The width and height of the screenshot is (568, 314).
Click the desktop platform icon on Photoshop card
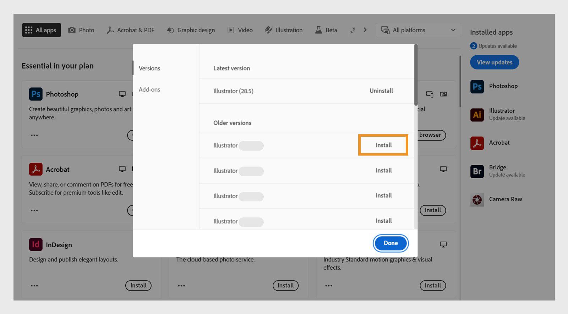122,94
